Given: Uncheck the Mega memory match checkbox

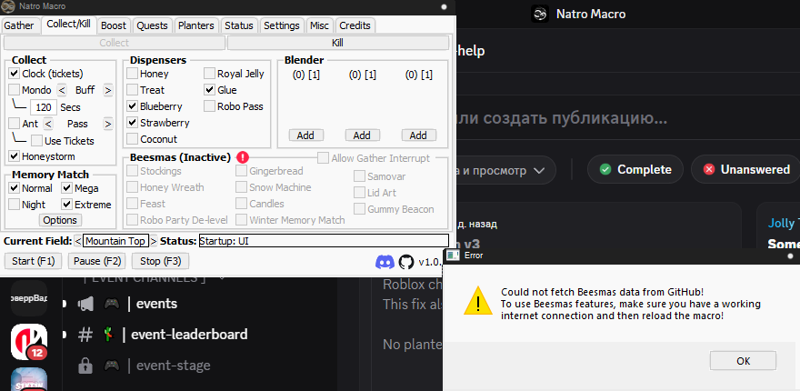Looking at the screenshot, I should click(67, 188).
